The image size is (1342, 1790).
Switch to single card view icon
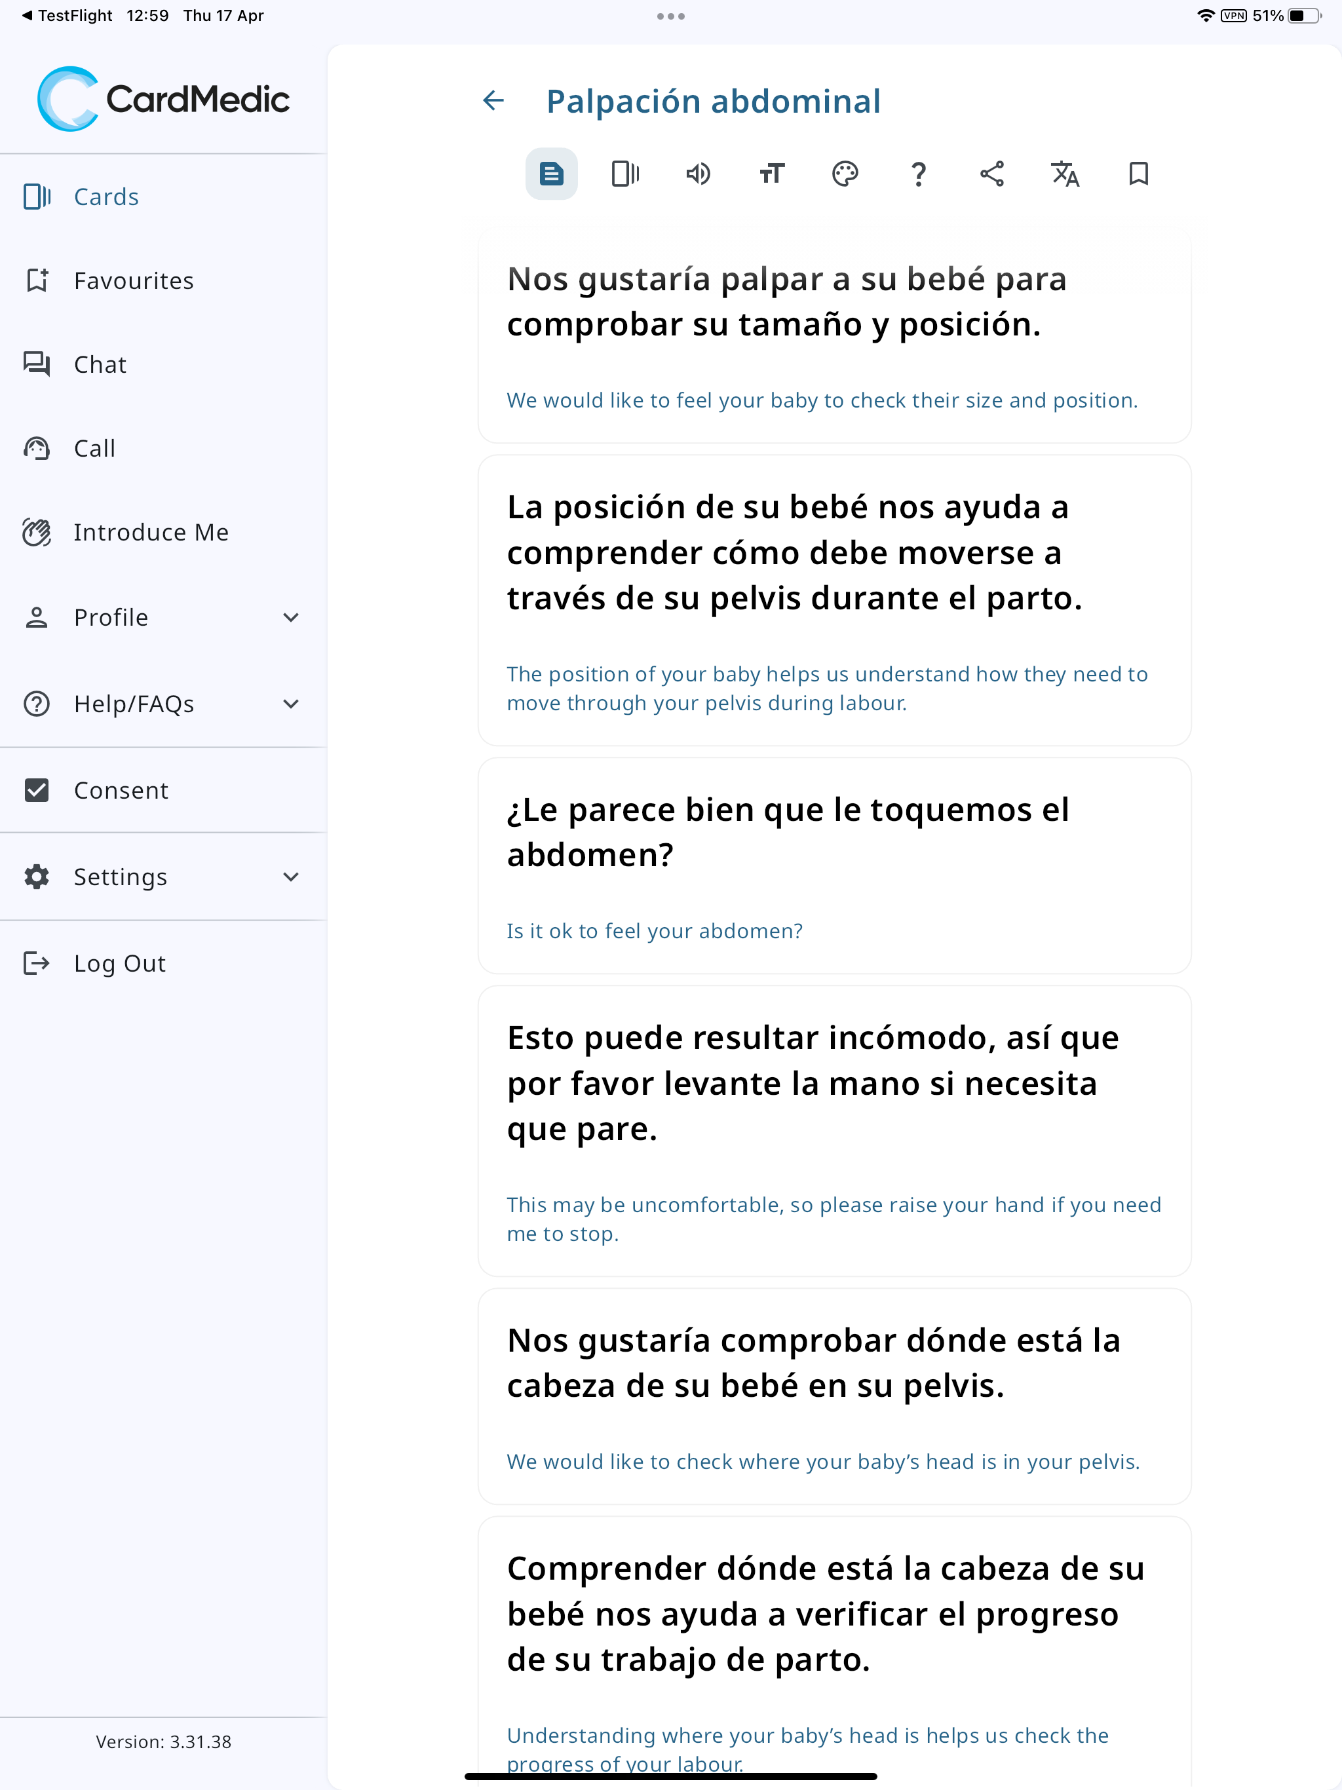(x=625, y=174)
